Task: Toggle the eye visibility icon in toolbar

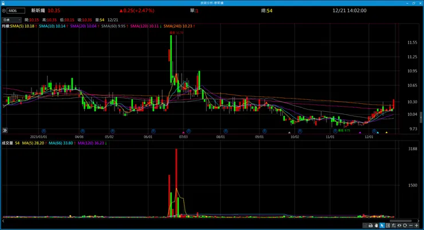Action: [x=399, y=225]
